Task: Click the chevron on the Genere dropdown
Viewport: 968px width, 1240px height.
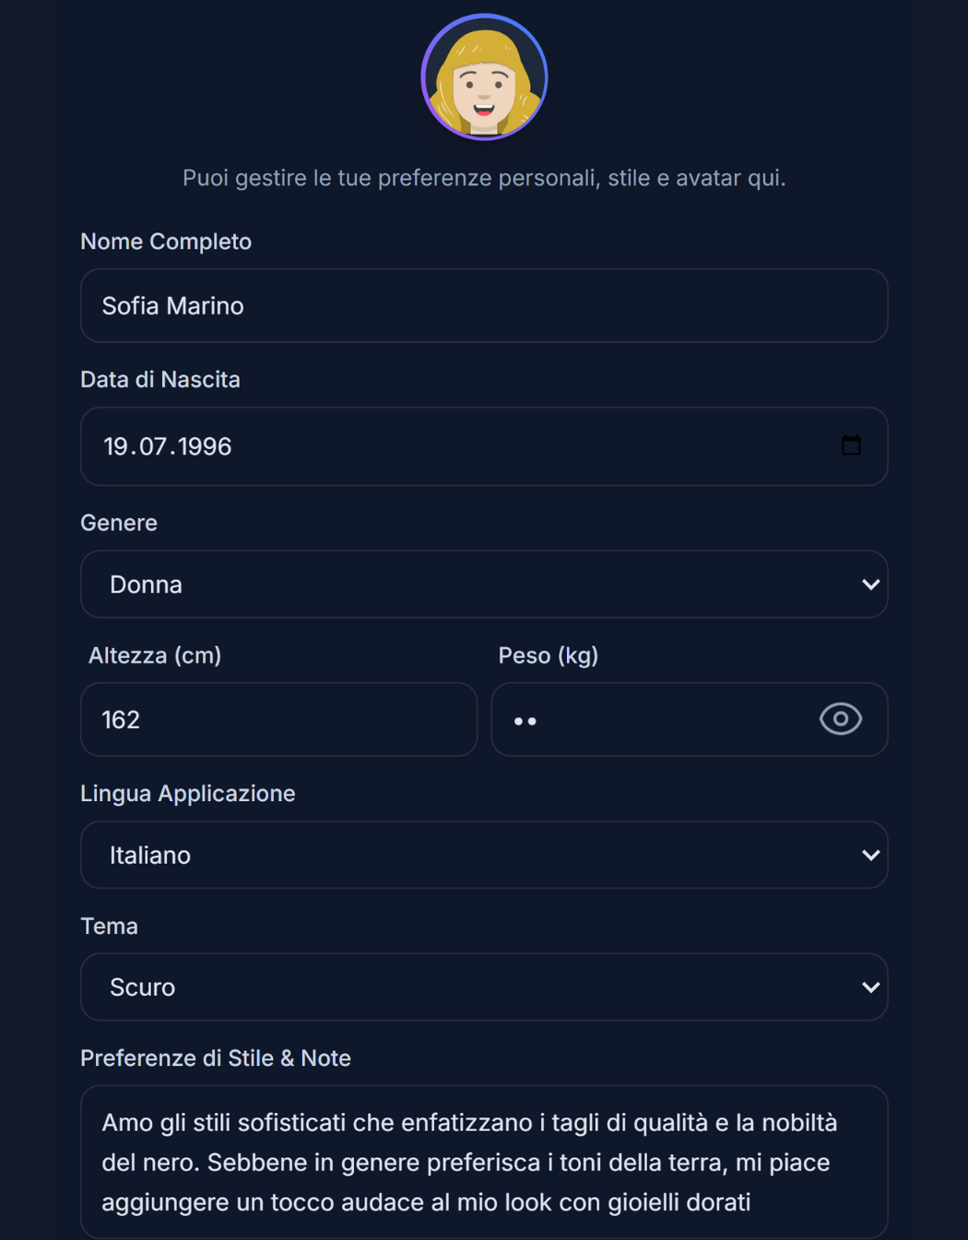Action: [869, 584]
